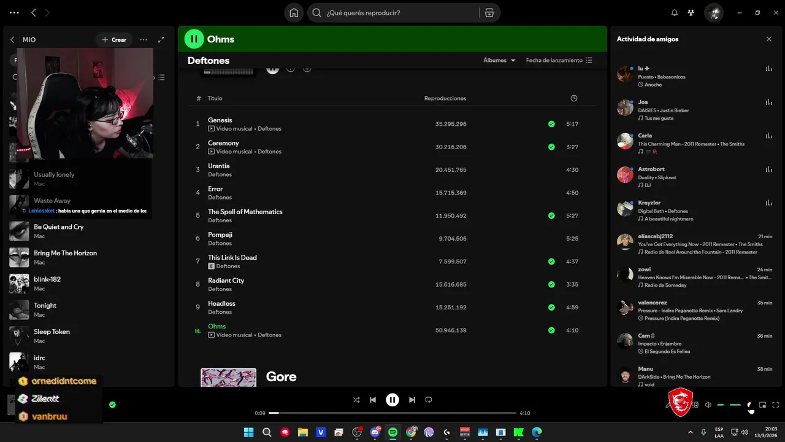Toggle saved check for Genesis
The width and height of the screenshot is (785, 442).
(x=551, y=124)
